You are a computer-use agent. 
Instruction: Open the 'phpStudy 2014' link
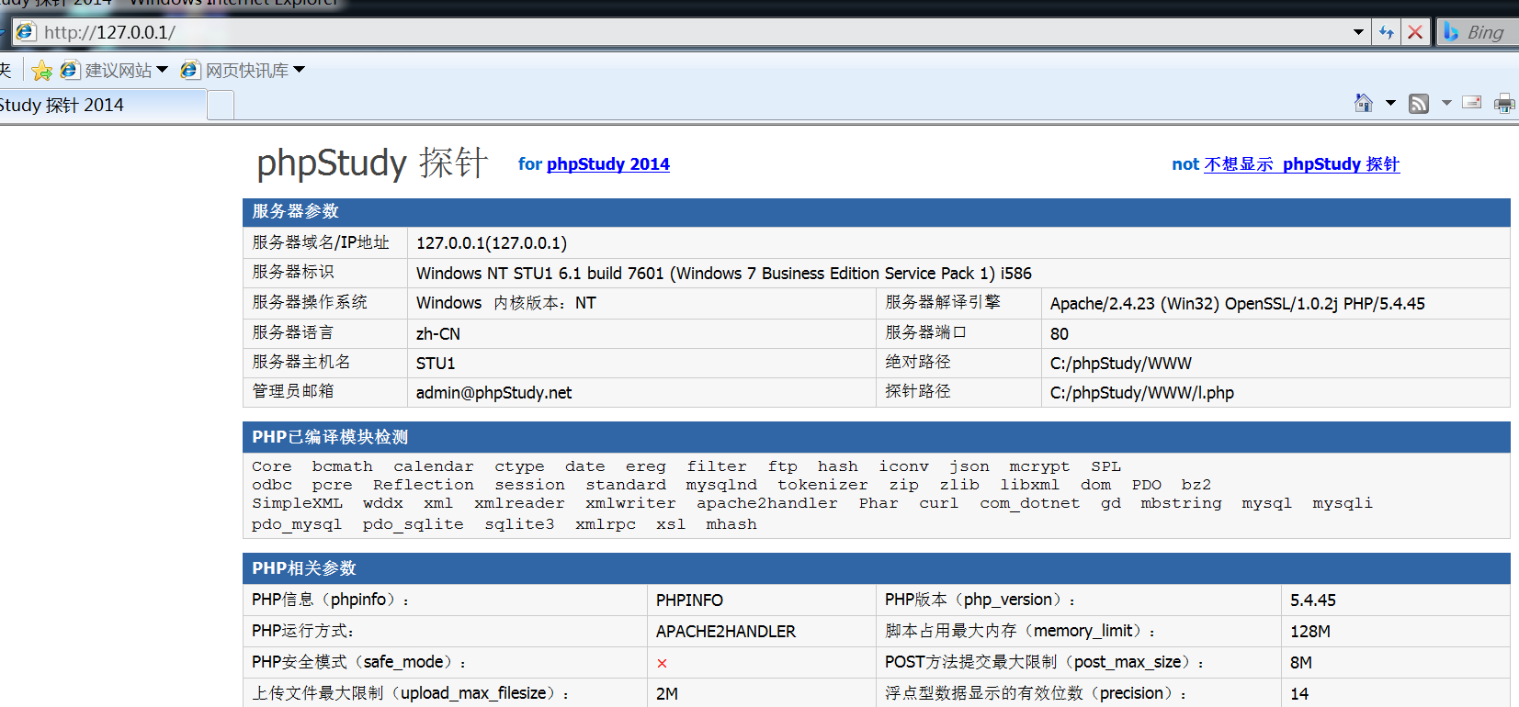click(x=608, y=164)
